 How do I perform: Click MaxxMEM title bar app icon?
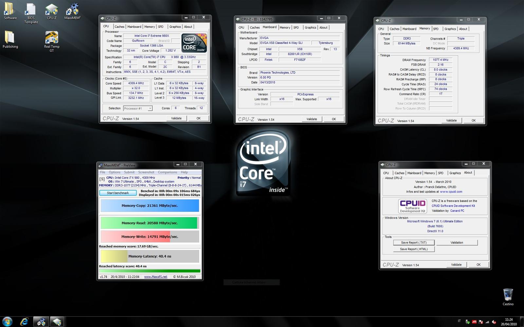coord(101,165)
